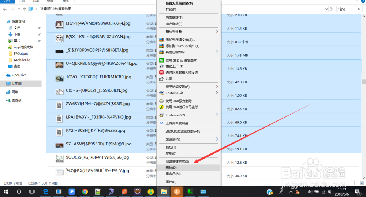
Task: Click the address bar search results path
Action: coord(55,9)
